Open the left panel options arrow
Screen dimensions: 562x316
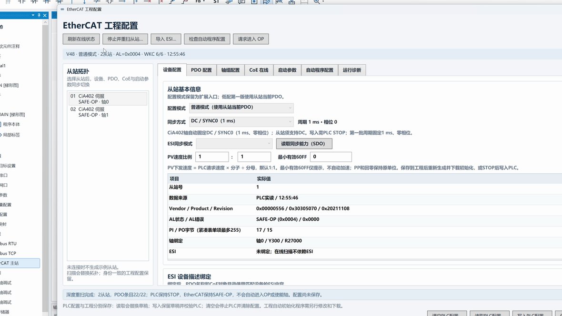(33, 15)
